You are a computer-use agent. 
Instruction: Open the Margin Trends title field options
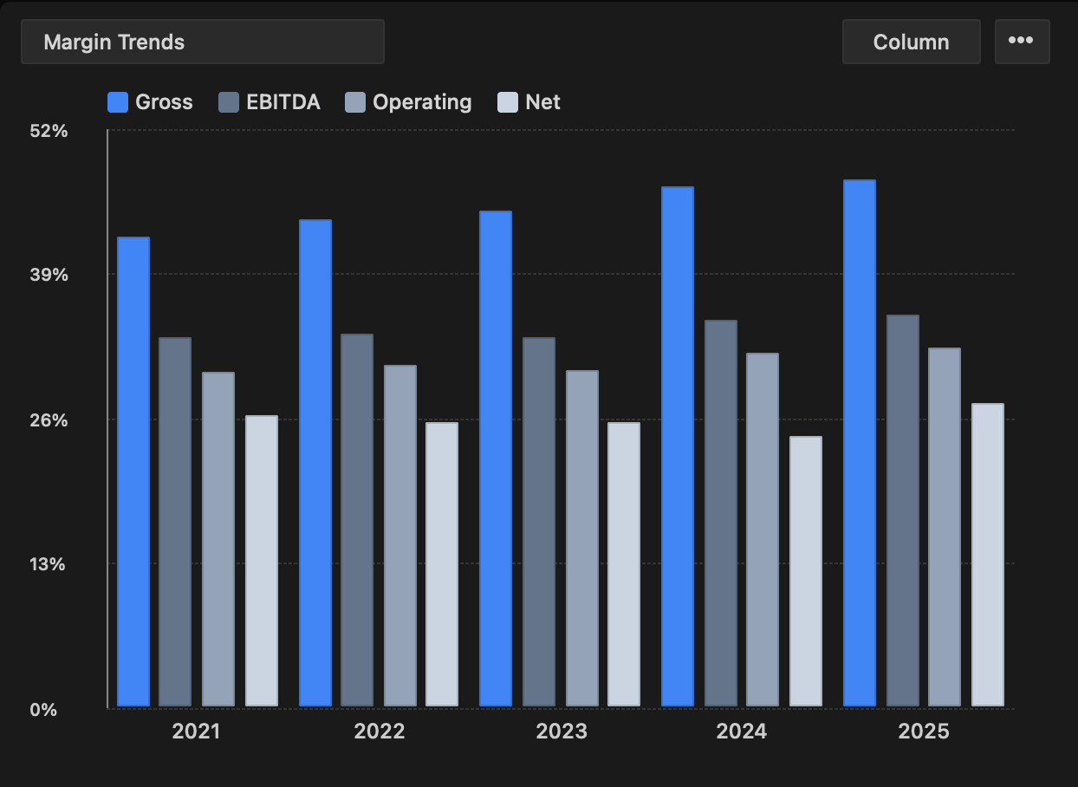pos(203,41)
